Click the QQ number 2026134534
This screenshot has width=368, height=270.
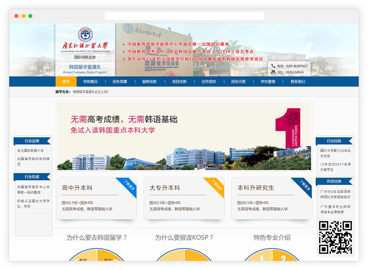tap(295, 72)
